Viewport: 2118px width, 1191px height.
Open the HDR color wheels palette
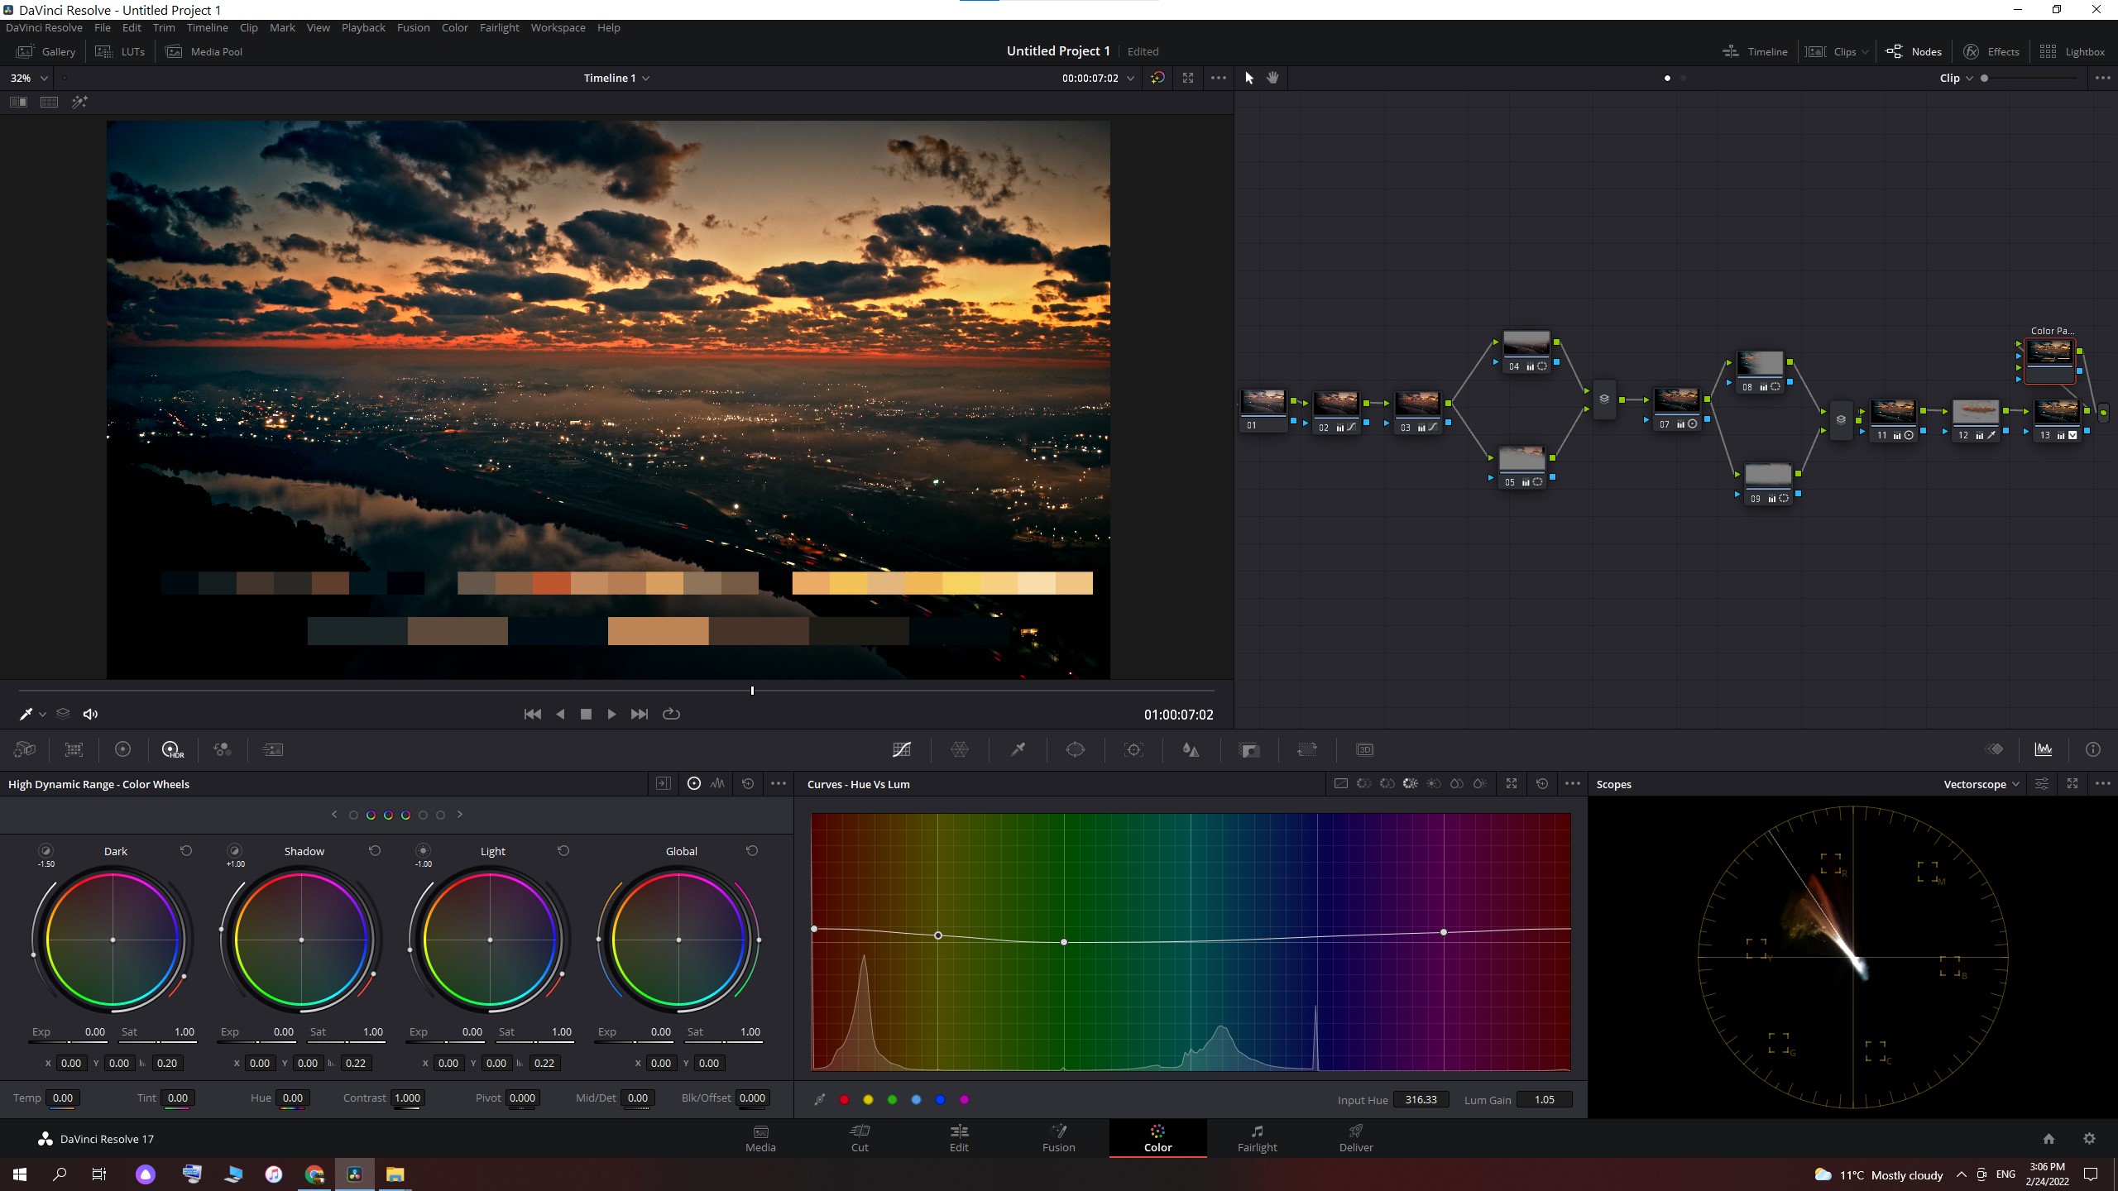(172, 750)
